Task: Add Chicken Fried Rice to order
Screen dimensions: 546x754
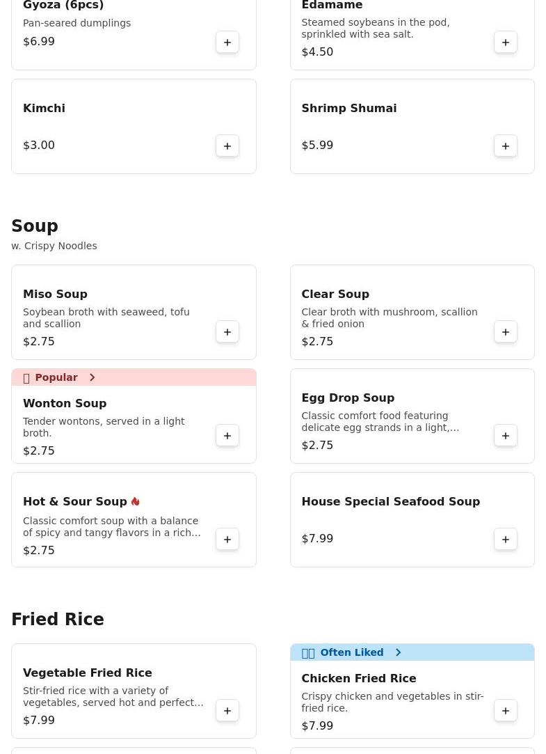Action: tap(506, 710)
